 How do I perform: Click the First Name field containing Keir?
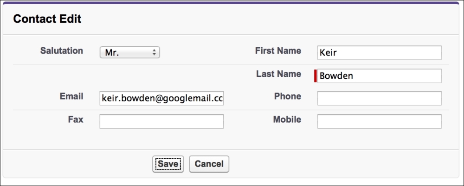[x=379, y=53]
